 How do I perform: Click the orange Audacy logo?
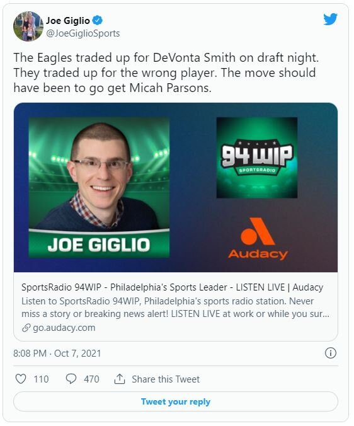(258, 239)
